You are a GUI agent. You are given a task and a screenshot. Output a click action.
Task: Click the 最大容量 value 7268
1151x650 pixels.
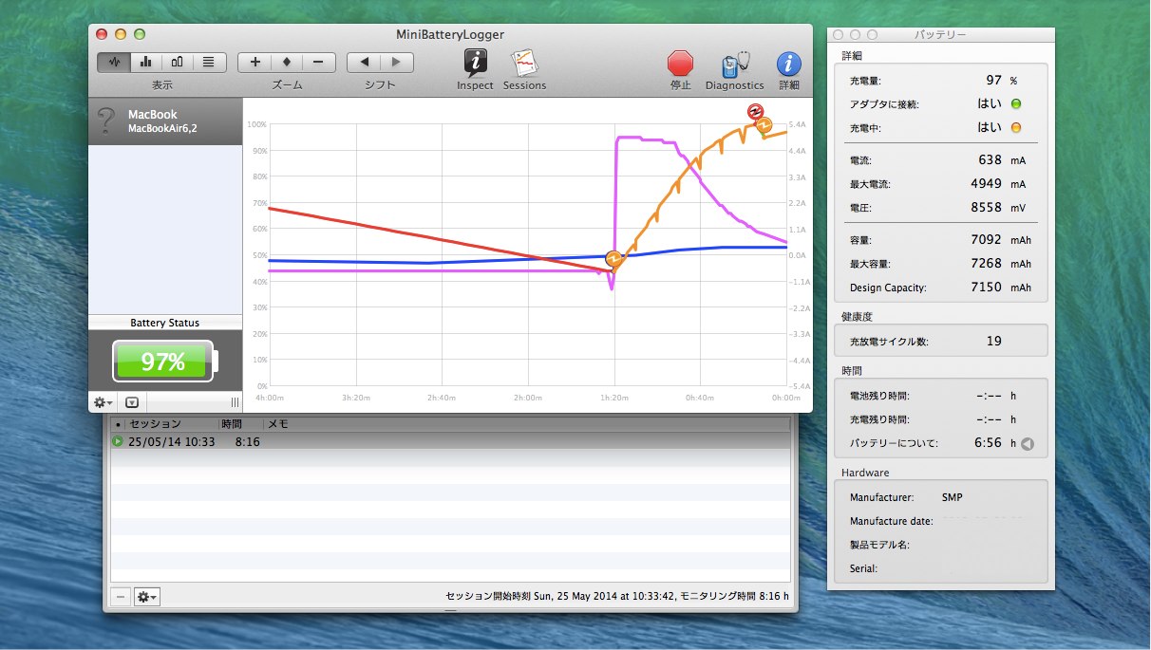pos(986,264)
